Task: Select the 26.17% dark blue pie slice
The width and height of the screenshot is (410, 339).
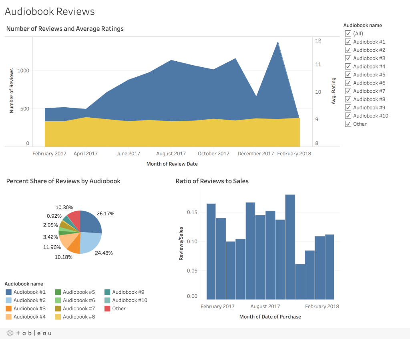Action: coord(91,222)
